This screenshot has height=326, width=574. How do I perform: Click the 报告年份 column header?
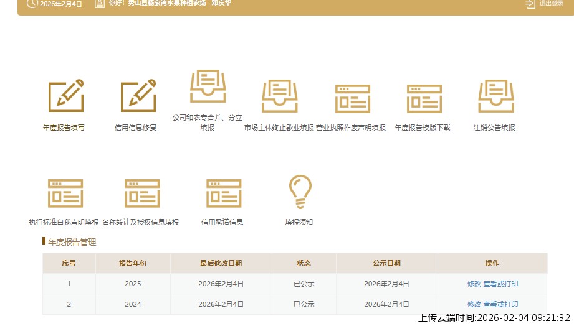133,263
